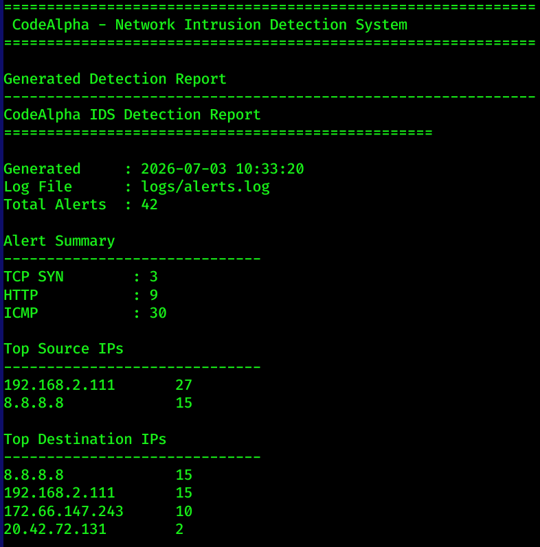The image size is (540, 547).
Task: Click the generated timestamp 2026-07-03 10:33:20
Action: [x=223, y=170]
